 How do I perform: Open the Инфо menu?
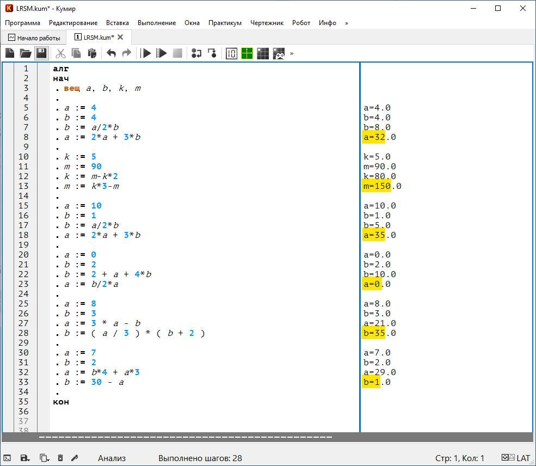328,23
